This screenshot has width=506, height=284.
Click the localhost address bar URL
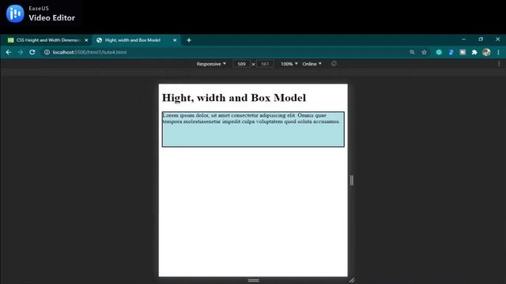click(89, 52)
